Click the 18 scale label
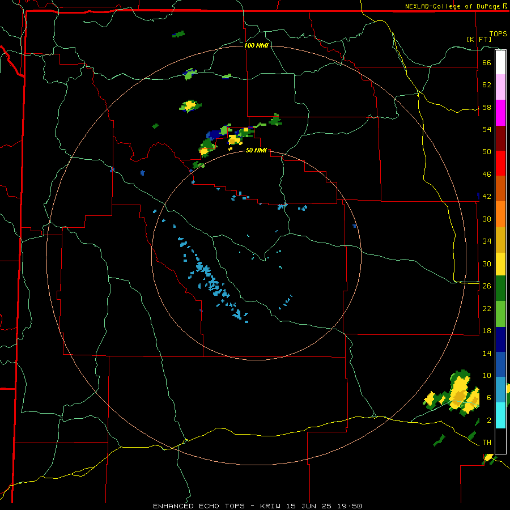Screen dimensions: 510x510 487,331
